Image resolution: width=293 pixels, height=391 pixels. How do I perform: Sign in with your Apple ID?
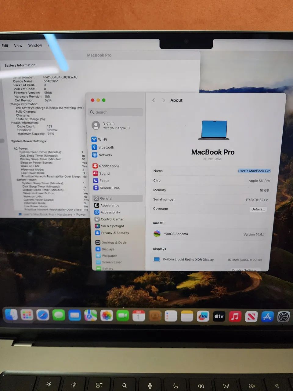tap(116, 125)
